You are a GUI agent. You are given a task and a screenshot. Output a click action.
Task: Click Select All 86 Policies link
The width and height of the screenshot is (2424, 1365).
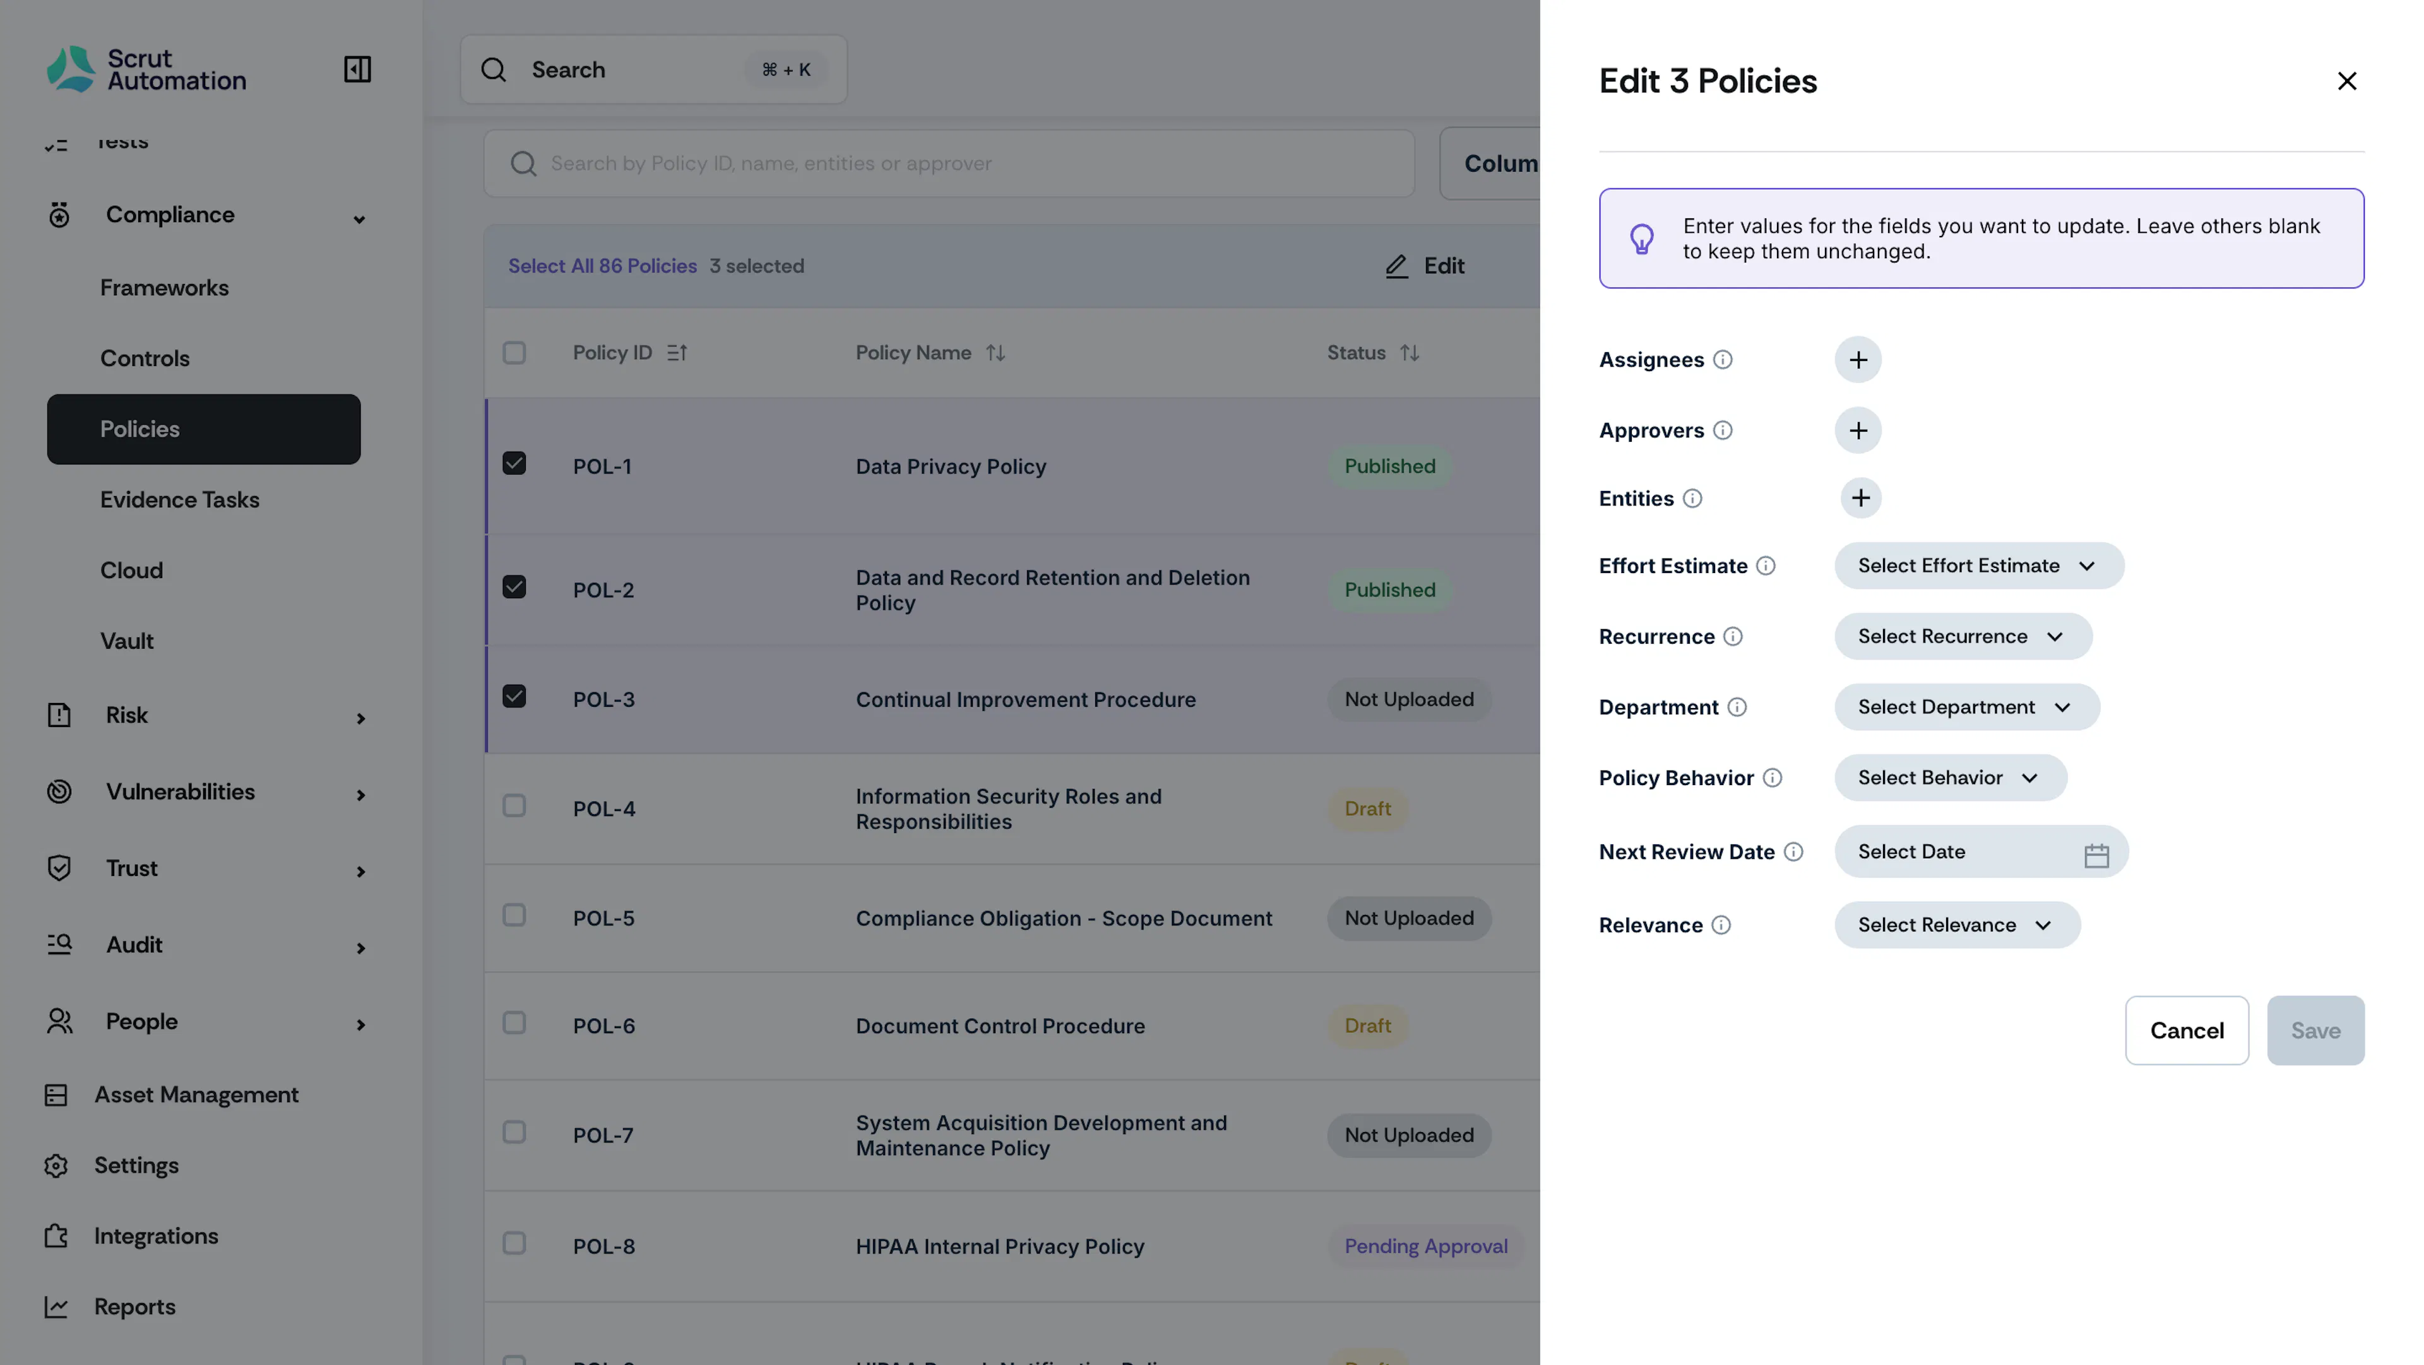coord(602,266)
